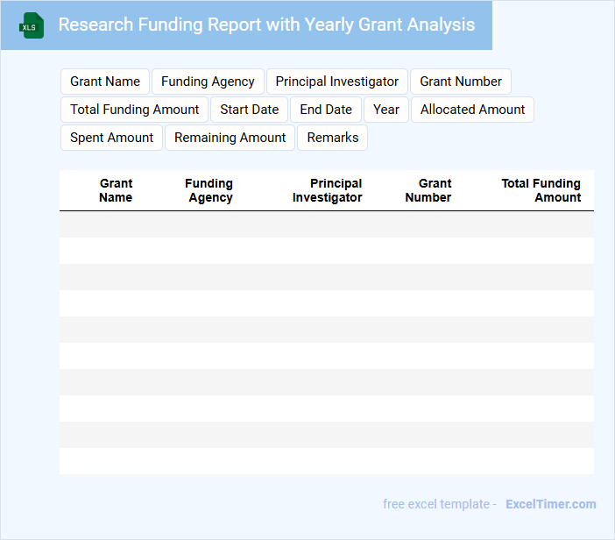Choose the Grant Number tag
Image resolution: width=615 pixels, height=540 pixels.
click(x=460, y=82)
